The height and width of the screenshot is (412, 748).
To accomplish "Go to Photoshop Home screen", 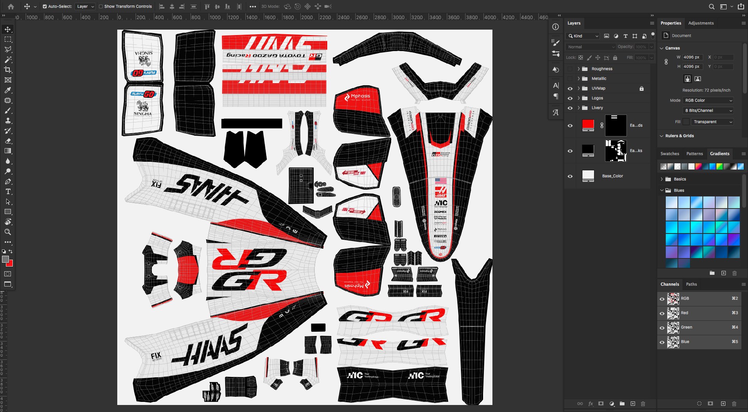I will coord(11,7).
